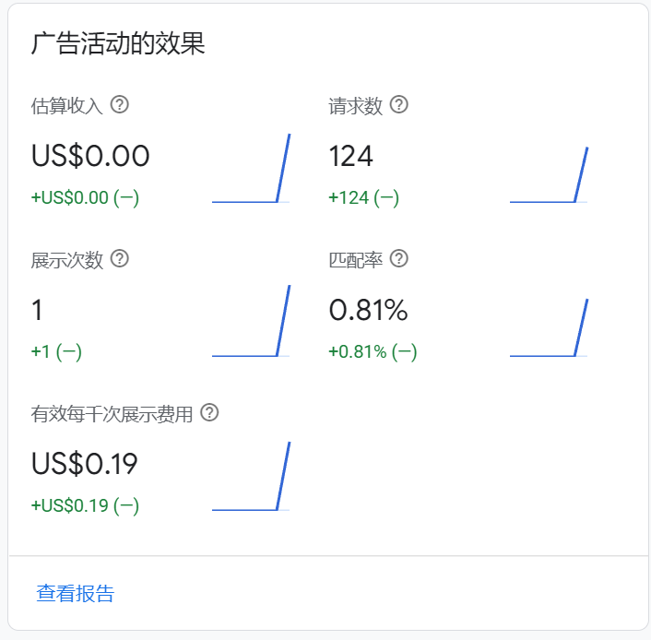This screenshot has width=651, height=640.
Task: Select the 0.81% match rate value
Action: tap(368, 311)
